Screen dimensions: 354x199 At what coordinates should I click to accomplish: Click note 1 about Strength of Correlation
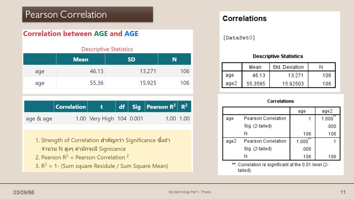coord(103,145)
